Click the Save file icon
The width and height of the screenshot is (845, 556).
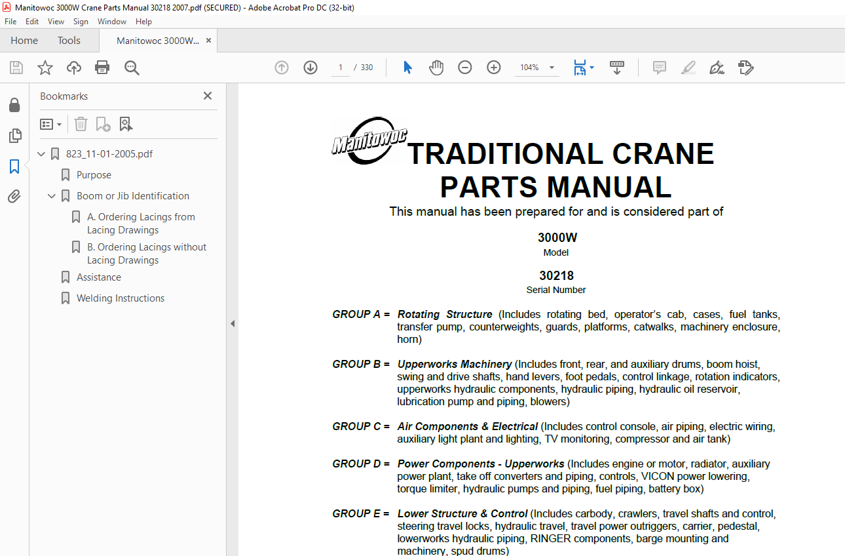click(16, 68)
